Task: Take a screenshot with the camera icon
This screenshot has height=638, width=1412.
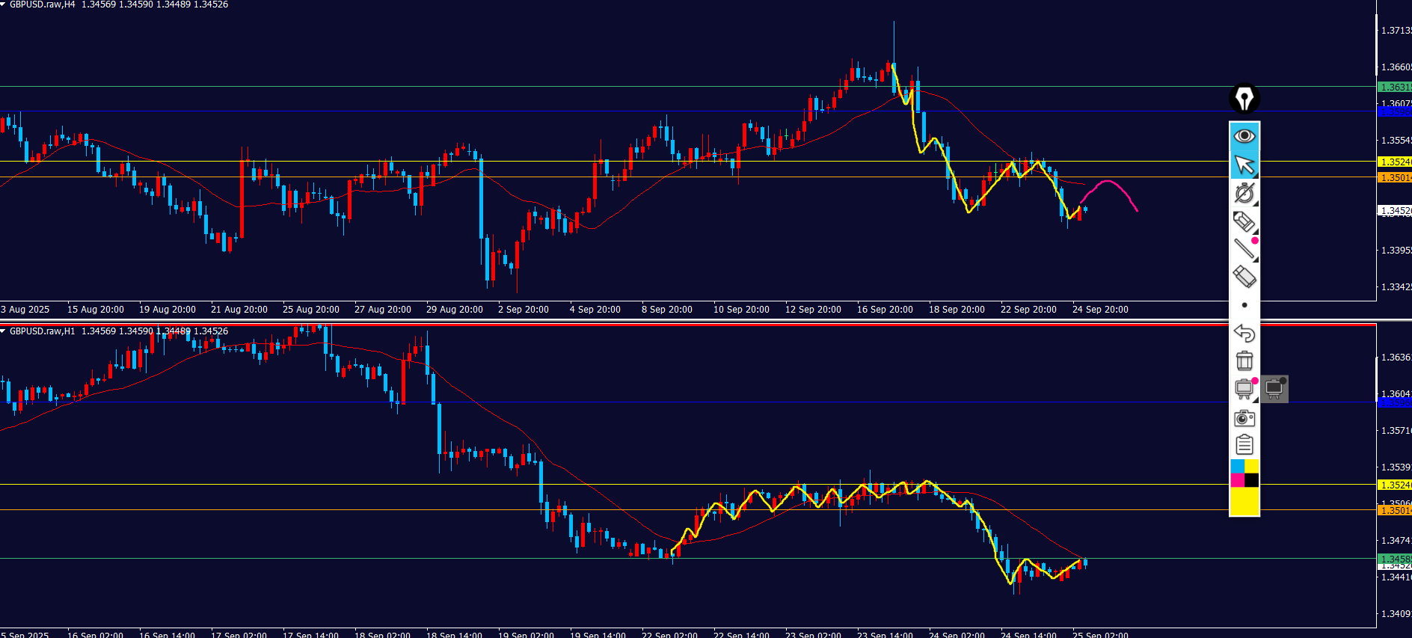Action: (x=1244, y=418)
